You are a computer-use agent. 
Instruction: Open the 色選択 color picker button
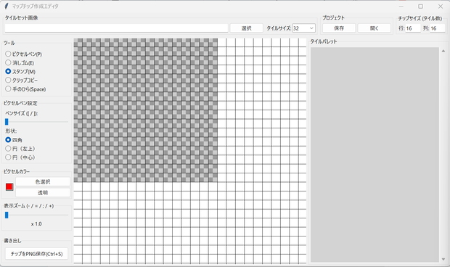click(x=43, y=182)
